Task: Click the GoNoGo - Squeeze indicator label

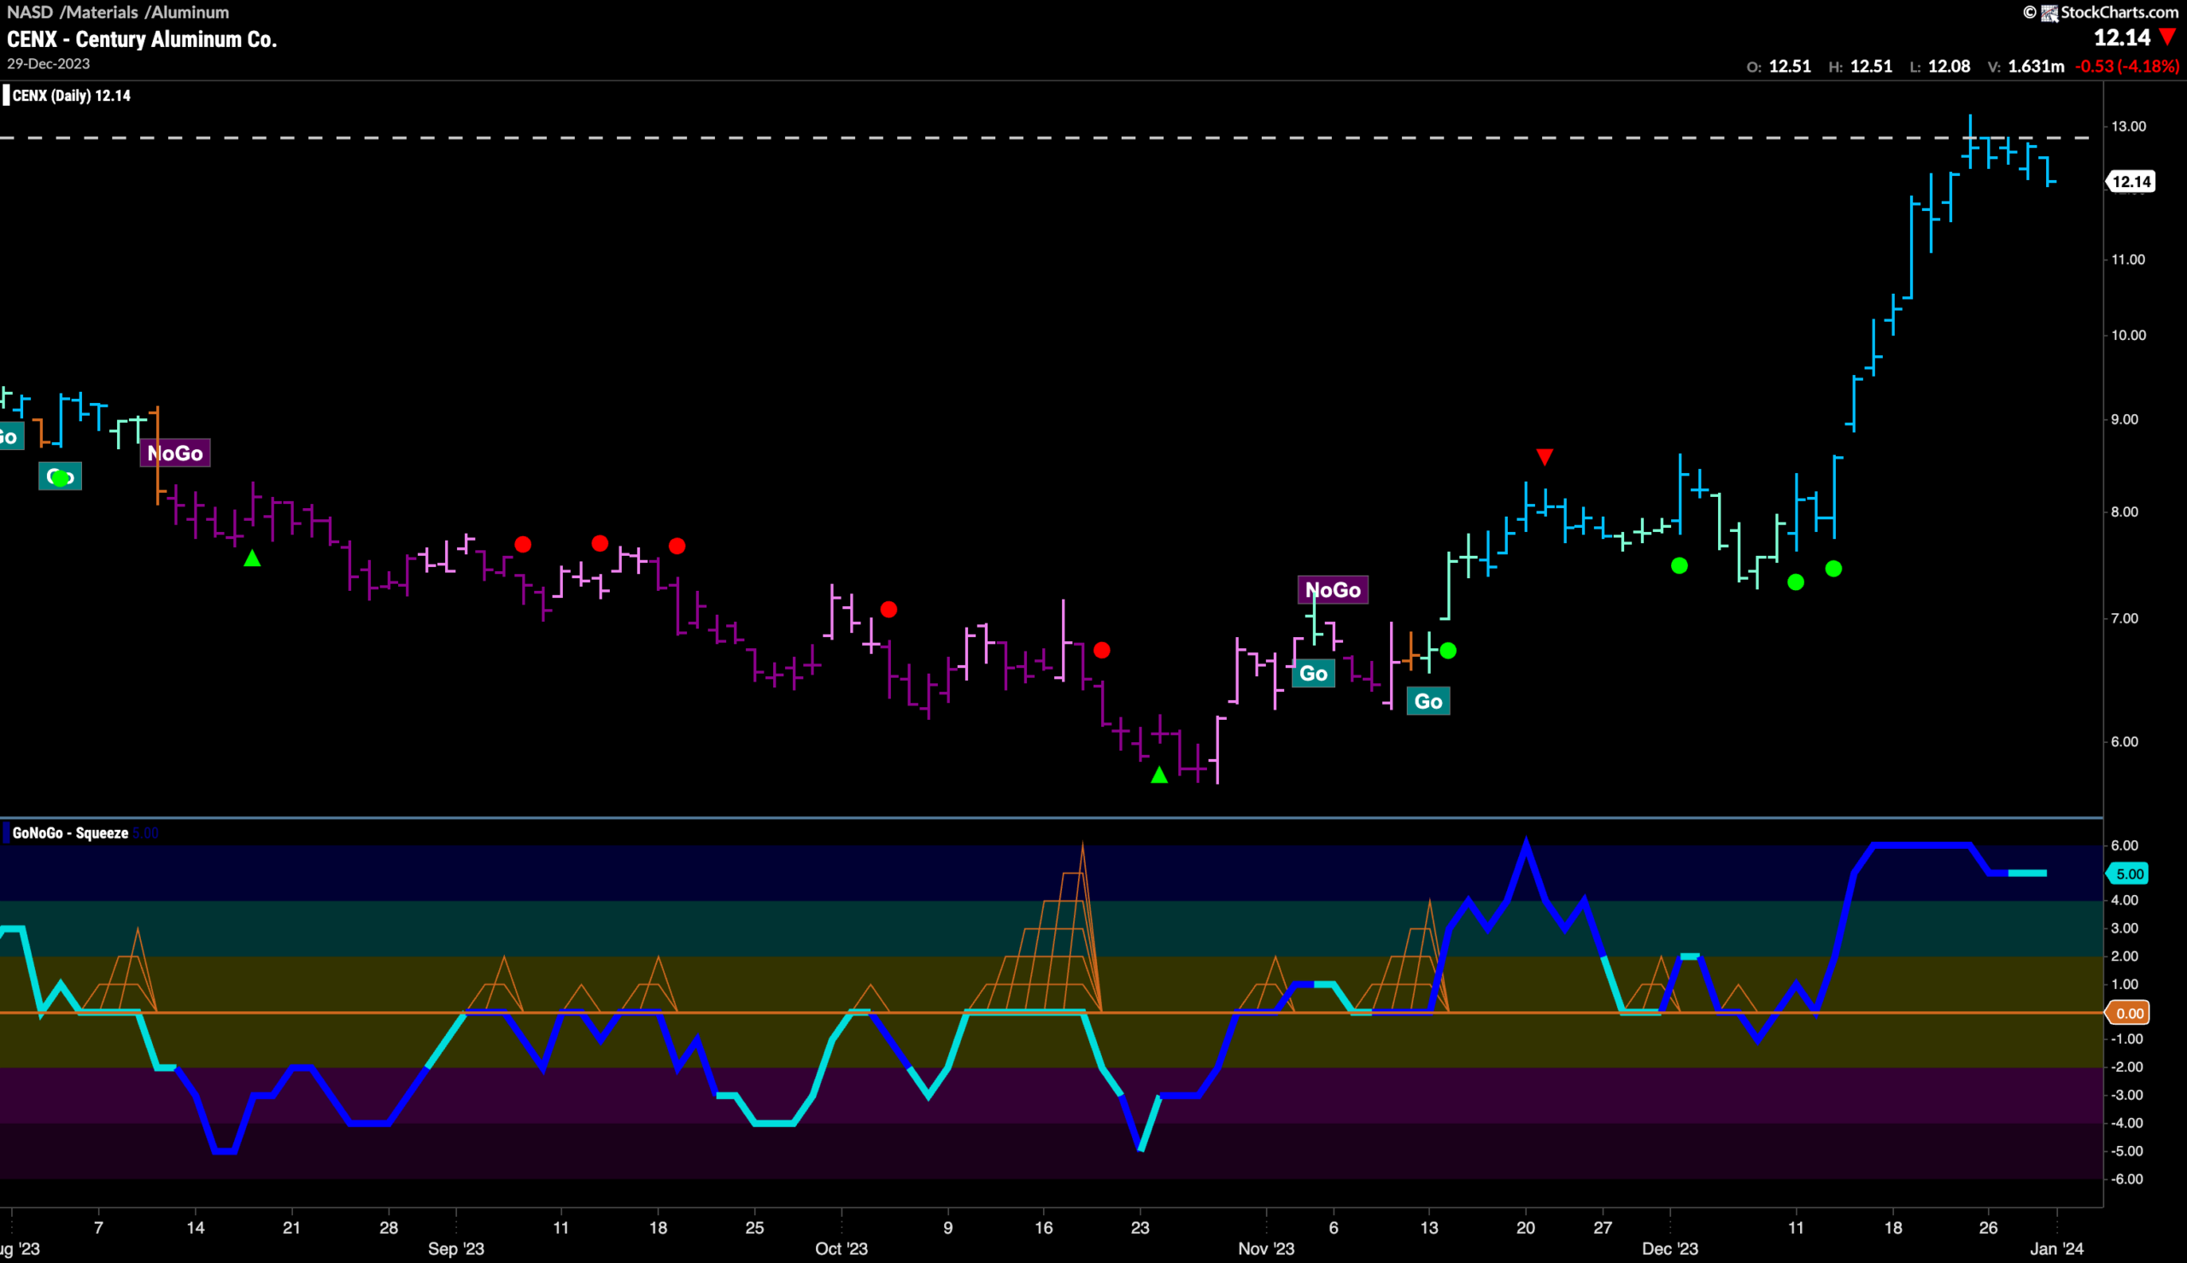Action: click(70, 833)
